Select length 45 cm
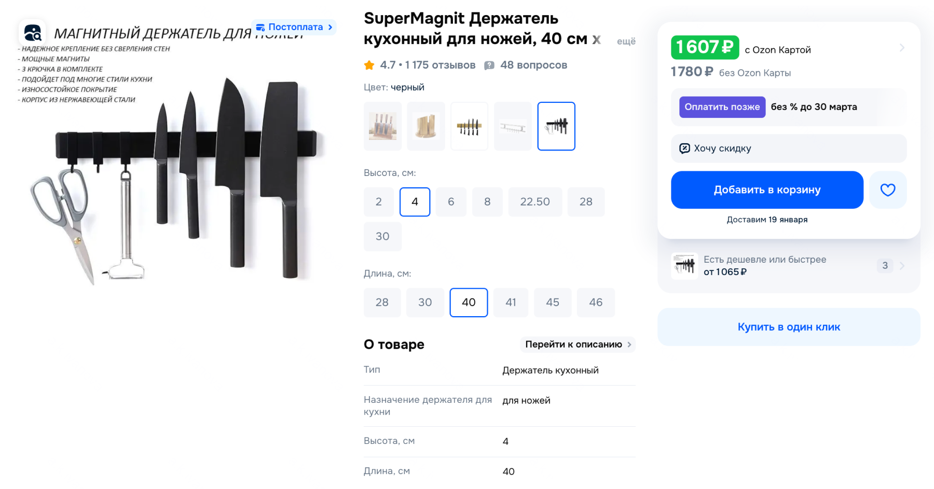The image size is (934, 489). [x=553, y=302]
